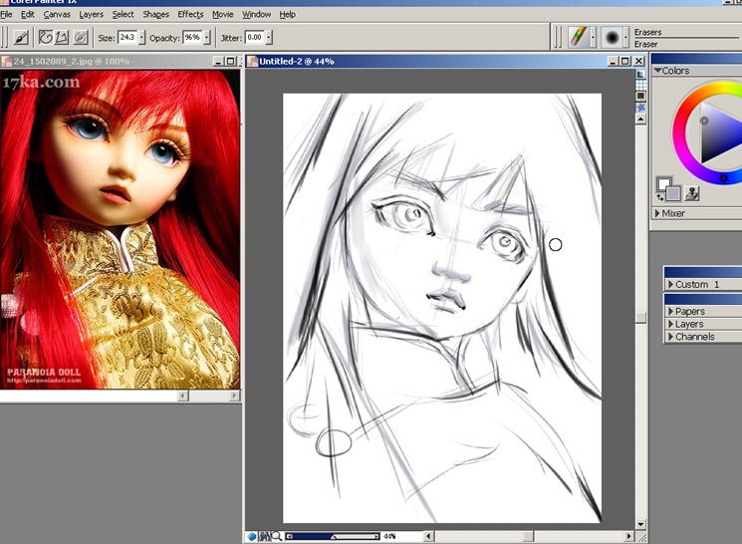Click horizontal scrollbar left arrow on Untitled-2

pos(428,536)
